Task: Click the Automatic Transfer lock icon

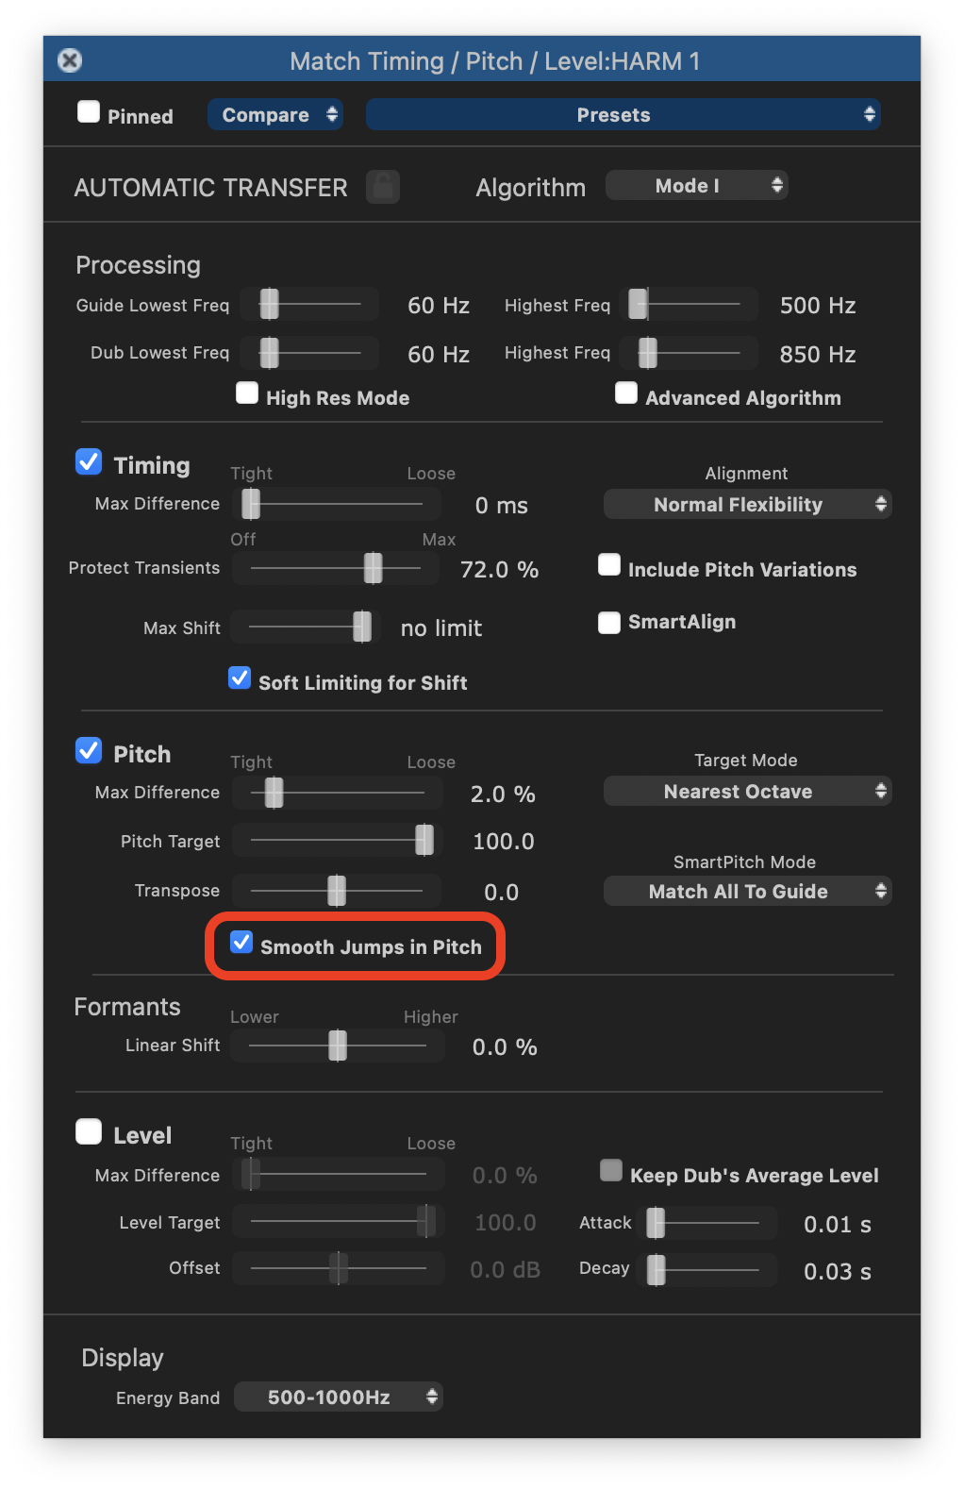Action: coord(383,187)
